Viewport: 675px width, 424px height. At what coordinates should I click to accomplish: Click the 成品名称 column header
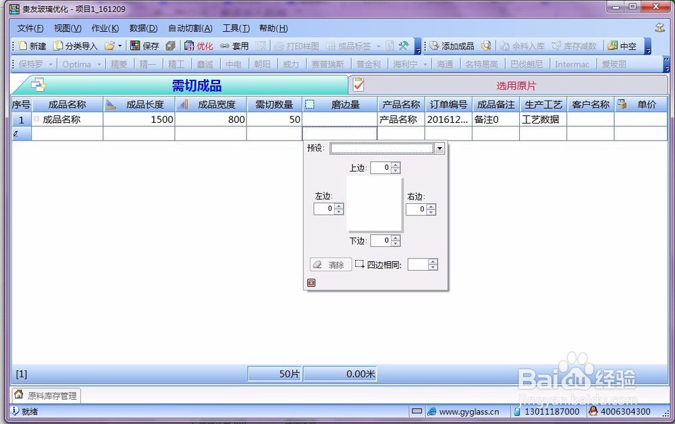pyautogui.click(x=67, y=105)
